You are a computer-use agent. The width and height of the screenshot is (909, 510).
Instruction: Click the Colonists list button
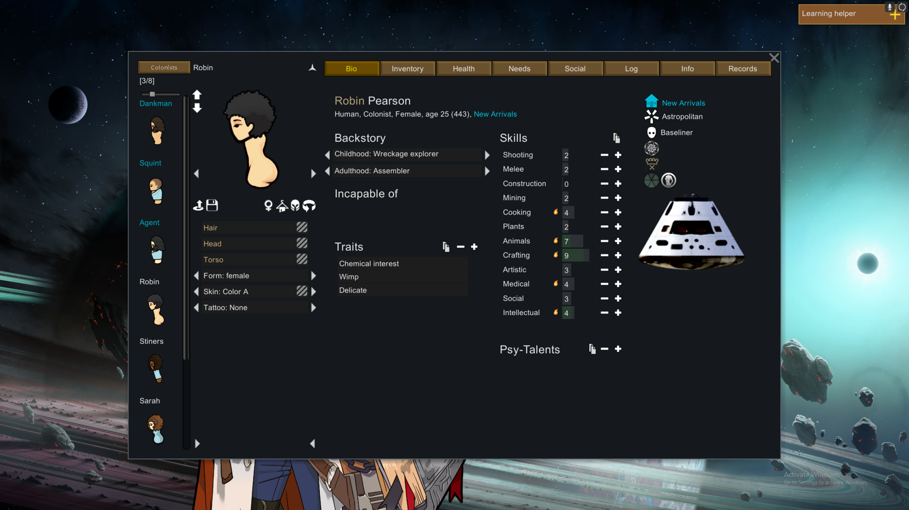(x=164, y=68)
